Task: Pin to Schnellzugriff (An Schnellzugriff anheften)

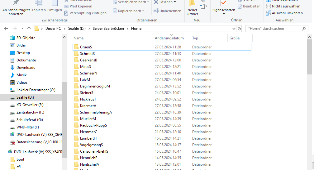Action: tap(16, 8)
